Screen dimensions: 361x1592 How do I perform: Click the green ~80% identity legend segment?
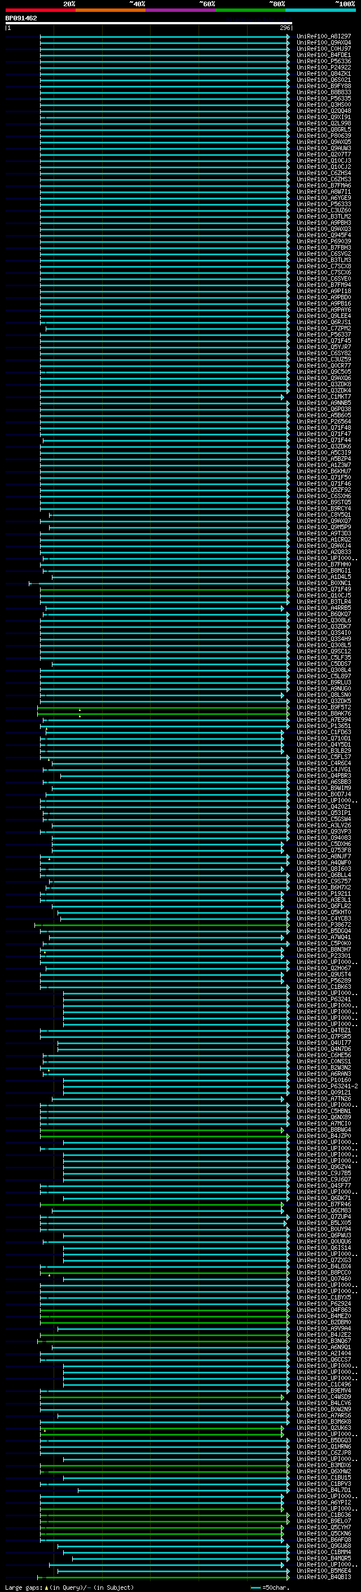tap(250, 10)
